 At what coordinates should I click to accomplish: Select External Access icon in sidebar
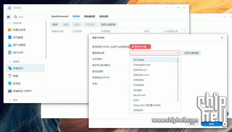pyautogui.click(x=10, y=68)
